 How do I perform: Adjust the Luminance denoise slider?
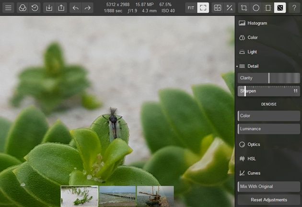(268, 129)
